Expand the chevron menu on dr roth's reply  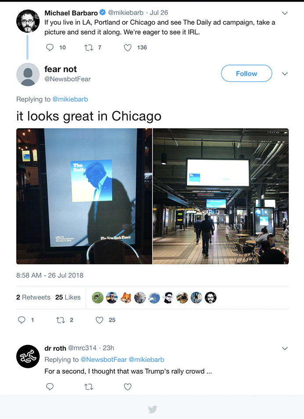point(285,348)
